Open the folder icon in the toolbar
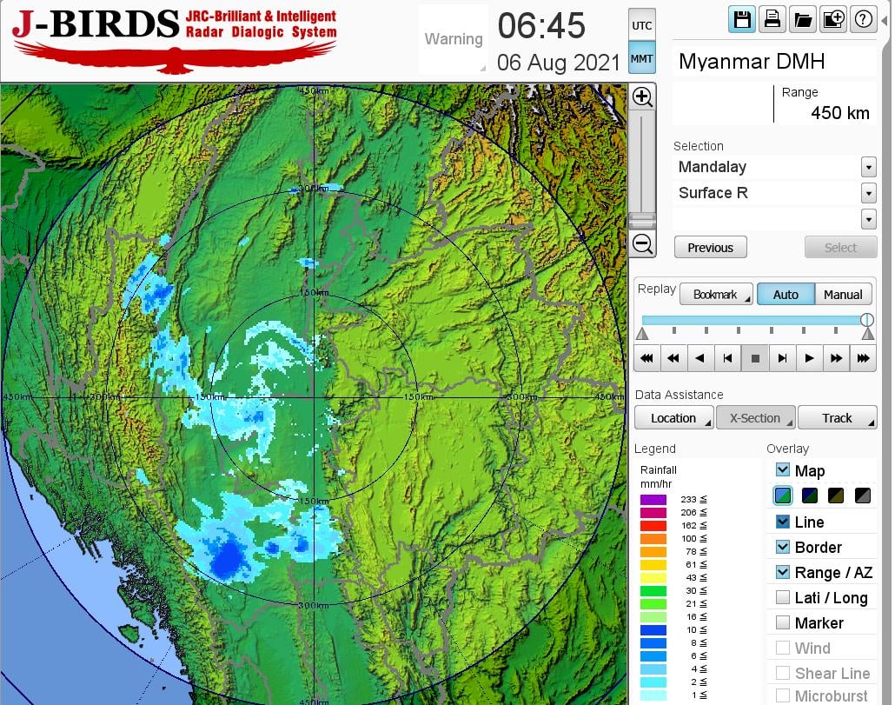 tap(803, 19)
